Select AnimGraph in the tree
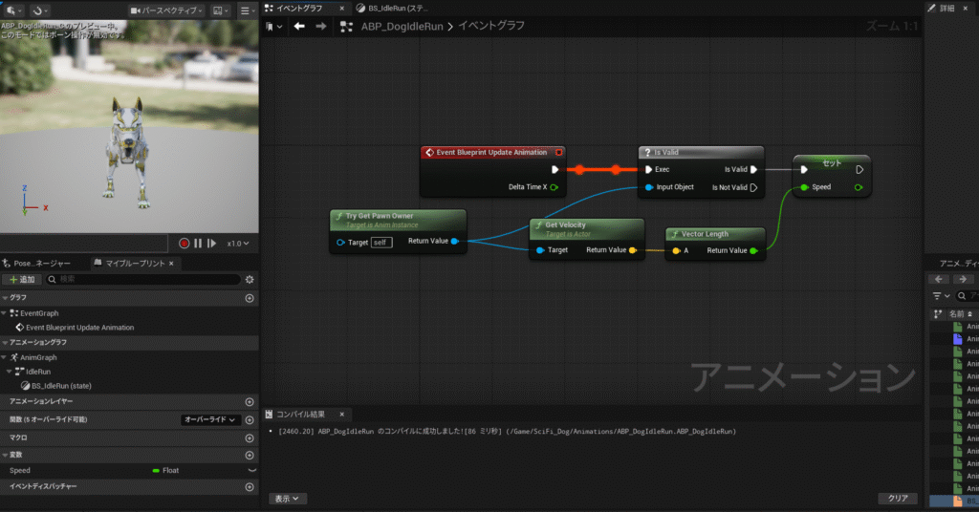This screenshot has width=979, height=512. pos(38,357)
